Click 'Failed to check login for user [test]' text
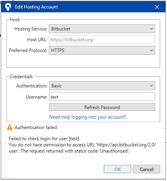 [x=44, y=139]
